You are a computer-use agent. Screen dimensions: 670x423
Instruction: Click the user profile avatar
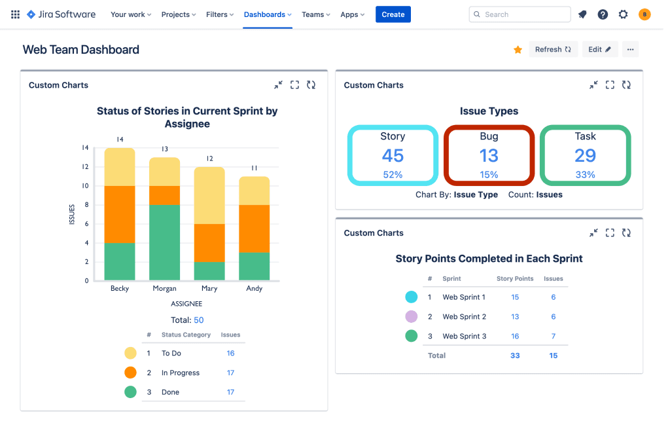point(644,14)
